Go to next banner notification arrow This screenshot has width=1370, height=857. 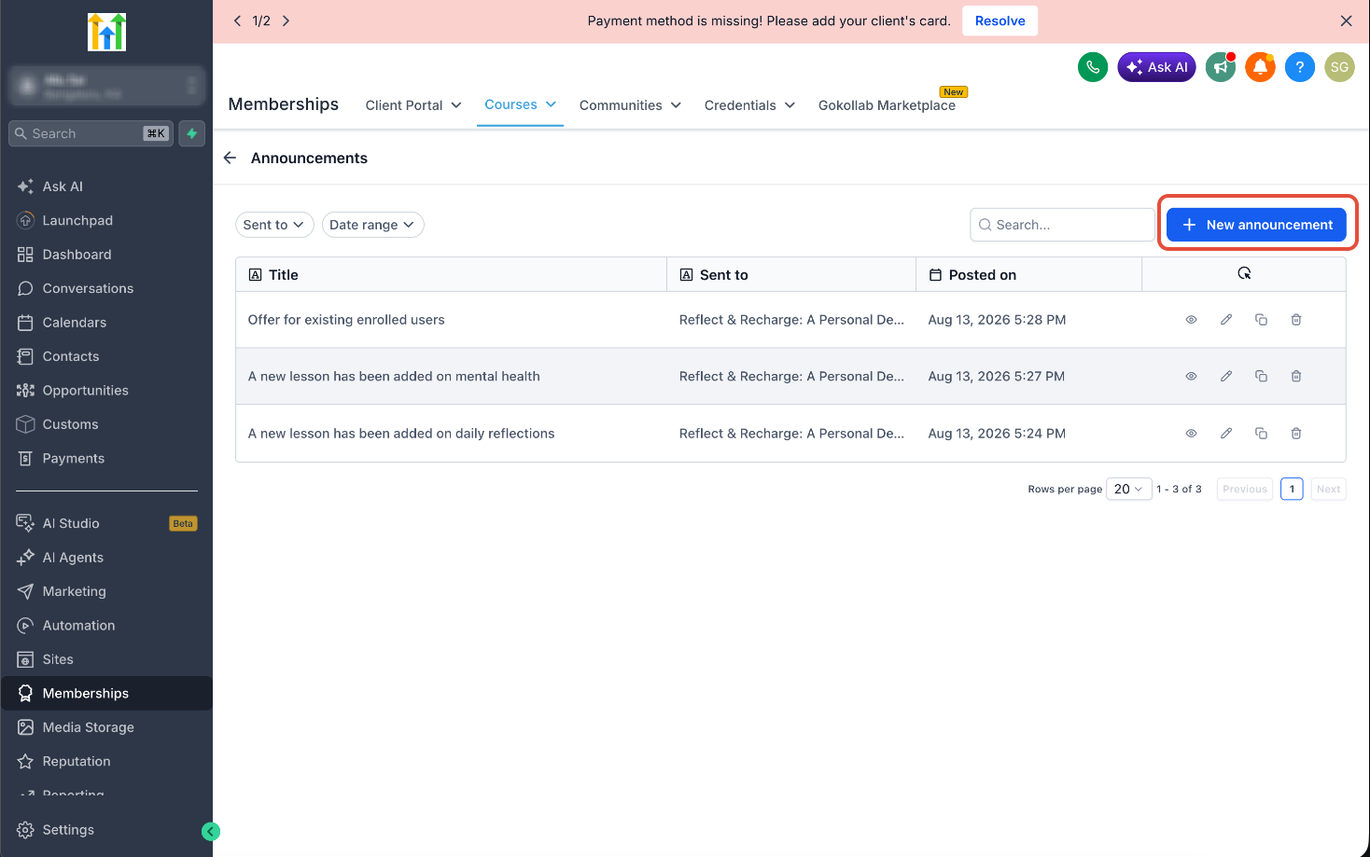[286, 21]
